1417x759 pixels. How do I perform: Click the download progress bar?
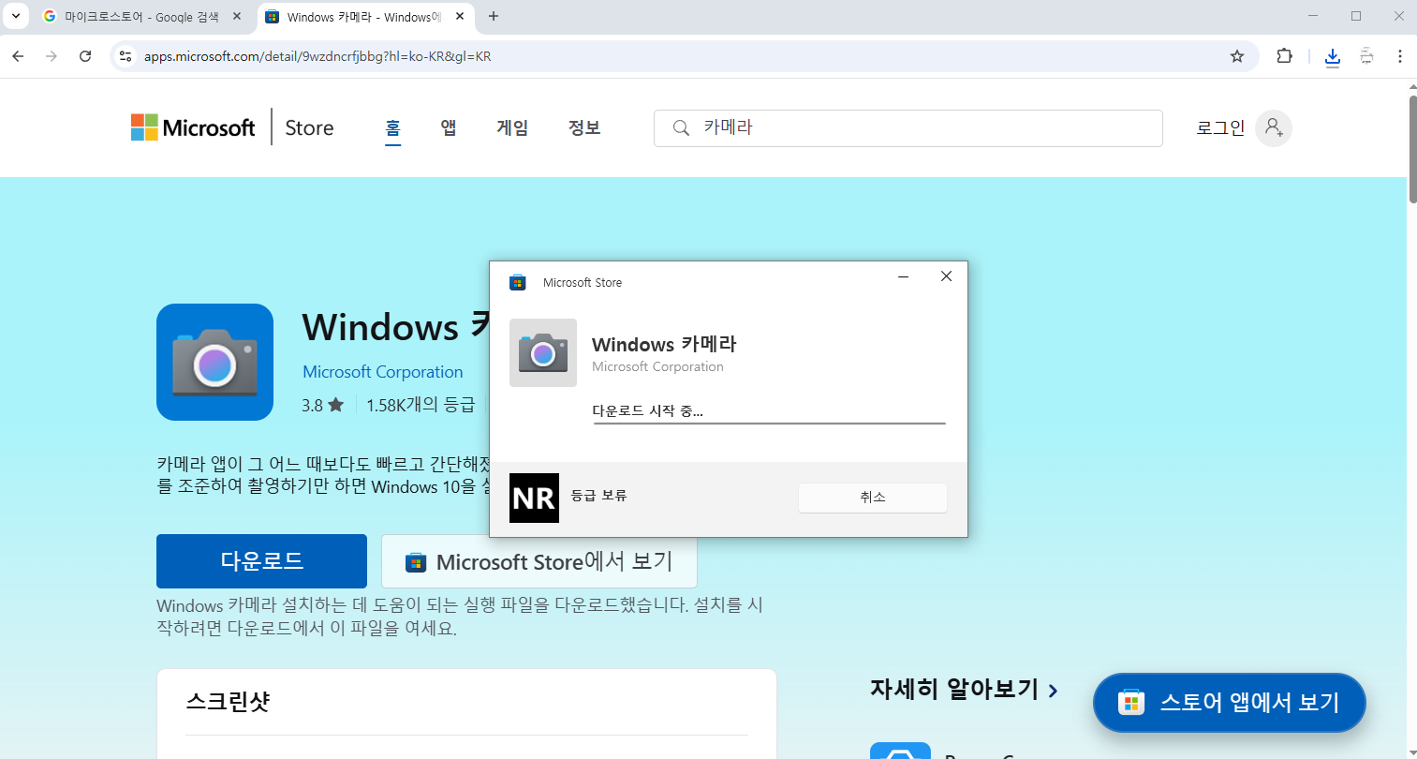pyautogui.click(x=769, y=424)
